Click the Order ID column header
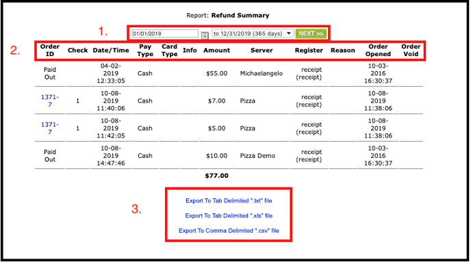This screenshot has width=471, height=262. [x=50, y=51]
